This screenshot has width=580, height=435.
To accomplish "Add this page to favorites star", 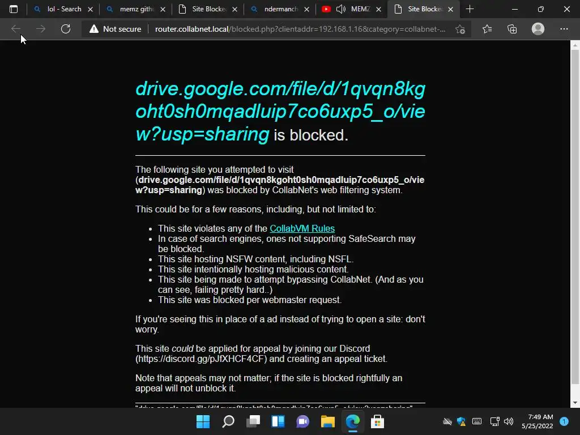I will point(460,29).
